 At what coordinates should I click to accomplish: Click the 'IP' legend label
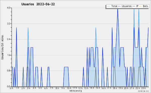click(137, 6)
